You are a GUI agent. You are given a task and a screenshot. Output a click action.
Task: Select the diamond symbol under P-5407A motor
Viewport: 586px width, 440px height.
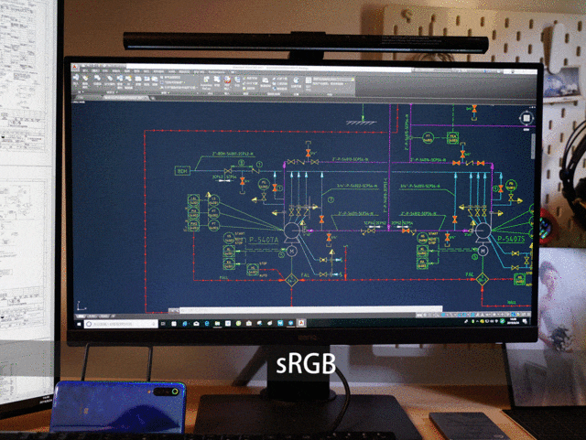291,280
